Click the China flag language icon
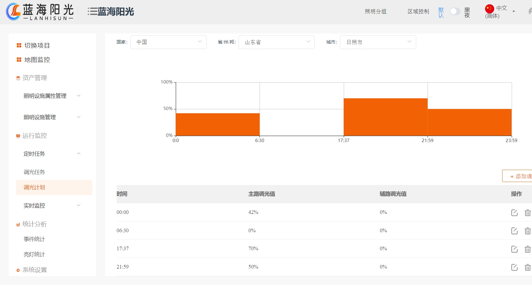Image resolution: width=532 pixels, height=285 pixels. (489, 9)
